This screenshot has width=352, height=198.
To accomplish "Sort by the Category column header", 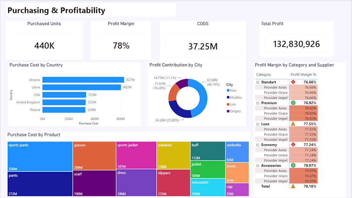I will coord(264,75).
